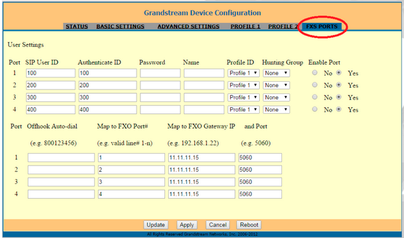Open Hunting Group dropdown for port 1
The width and height of the screenshot is (404, 238).
[276, 73]
